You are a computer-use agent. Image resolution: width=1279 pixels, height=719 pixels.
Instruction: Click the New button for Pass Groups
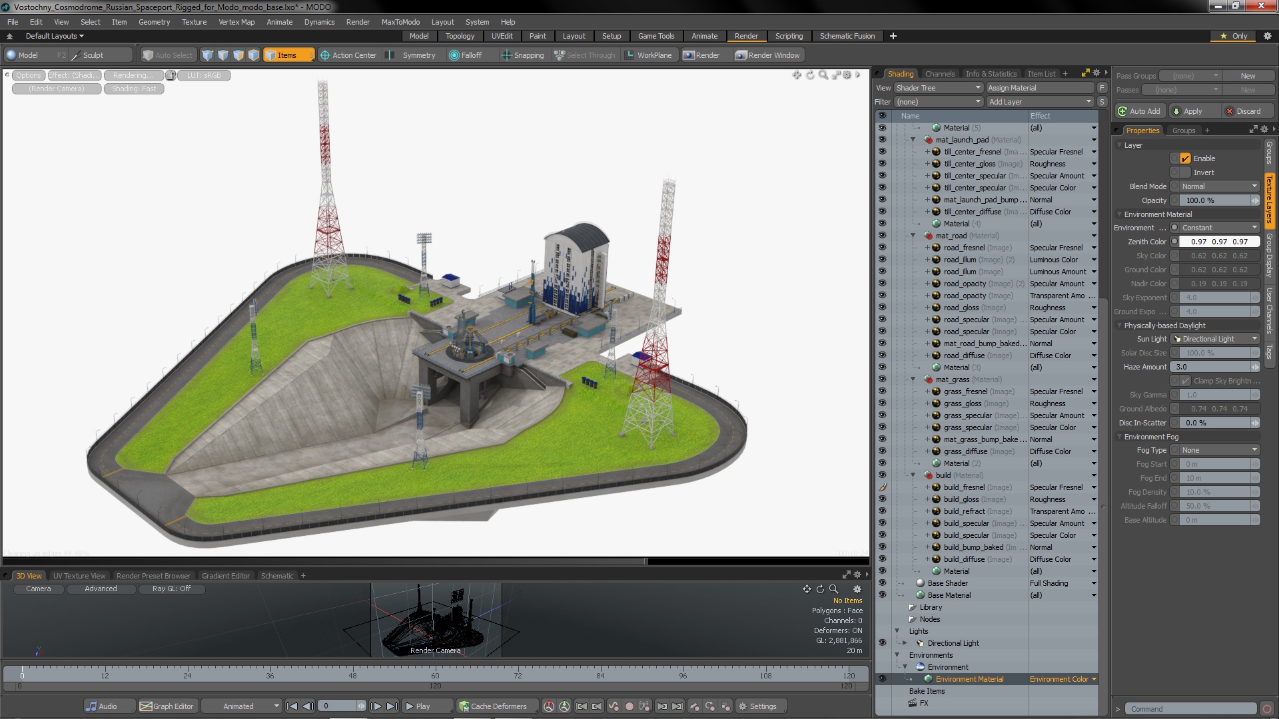pos(1248,76)
